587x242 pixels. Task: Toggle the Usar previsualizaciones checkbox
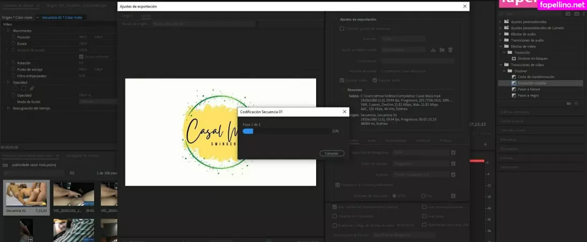tap(424, 207)
